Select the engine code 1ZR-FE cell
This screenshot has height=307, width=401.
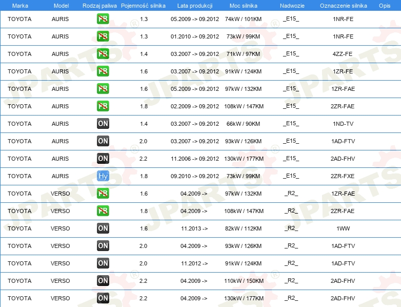click(343, 71)
